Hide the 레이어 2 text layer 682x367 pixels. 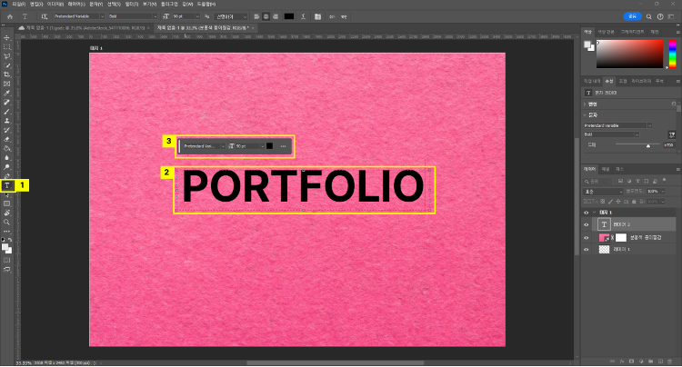(x=587, y=225)
